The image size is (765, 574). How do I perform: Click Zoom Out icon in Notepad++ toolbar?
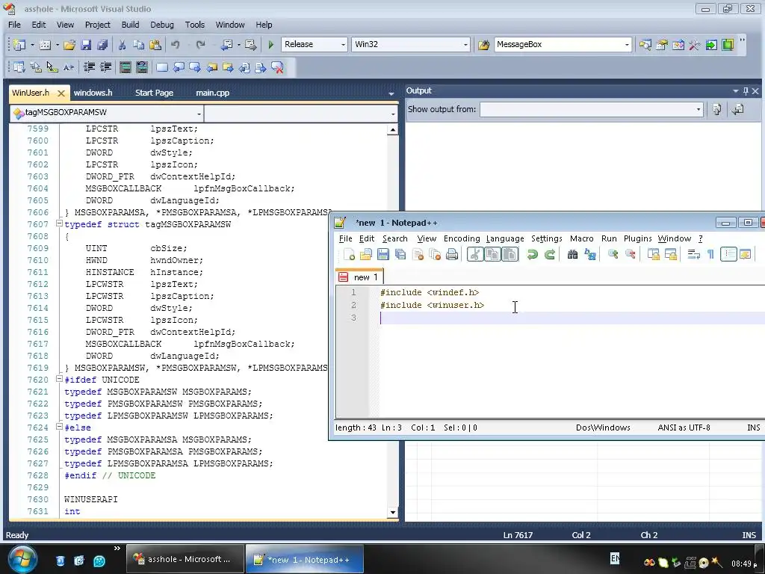point(630,254)
